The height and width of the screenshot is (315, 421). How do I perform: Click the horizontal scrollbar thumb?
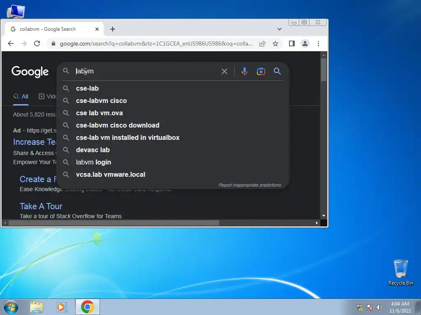[x=114, y=223]
